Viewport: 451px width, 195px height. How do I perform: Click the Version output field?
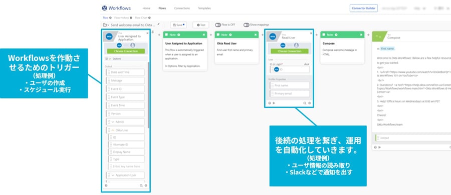coord(125,113)
